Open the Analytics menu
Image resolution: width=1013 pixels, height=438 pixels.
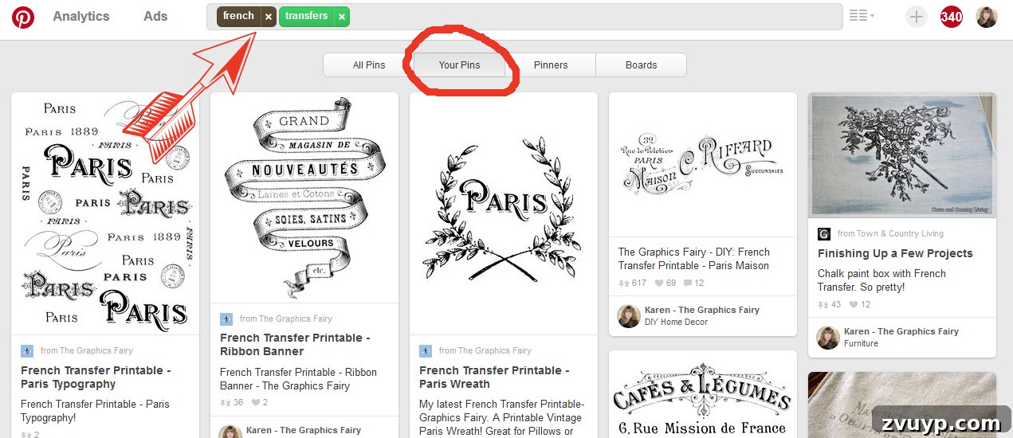click(81, 16)
